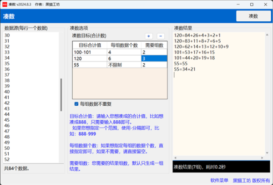The width and height of the screenshot is (273, 185).
Task: Select the 55 target value cell
Action: (90, 65)
